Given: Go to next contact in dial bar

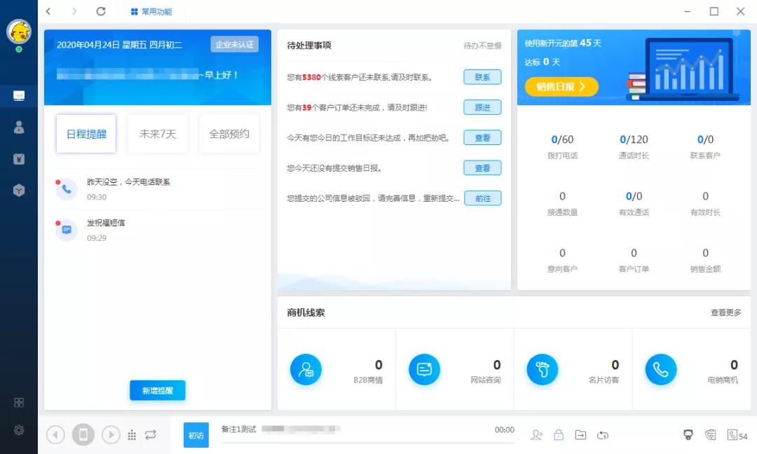Looking at the screenshot, I should pos(111,434).
